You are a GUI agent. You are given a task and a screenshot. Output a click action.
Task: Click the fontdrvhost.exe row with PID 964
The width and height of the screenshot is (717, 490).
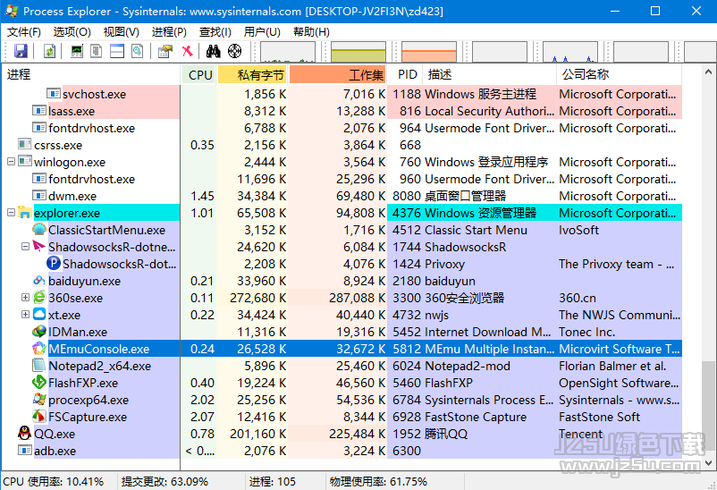coord(342,128)
